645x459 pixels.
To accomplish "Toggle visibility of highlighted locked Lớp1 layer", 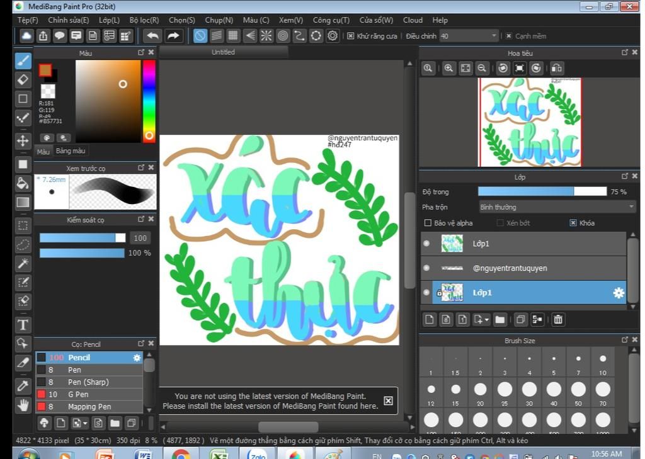I will [x=426, y=292].
